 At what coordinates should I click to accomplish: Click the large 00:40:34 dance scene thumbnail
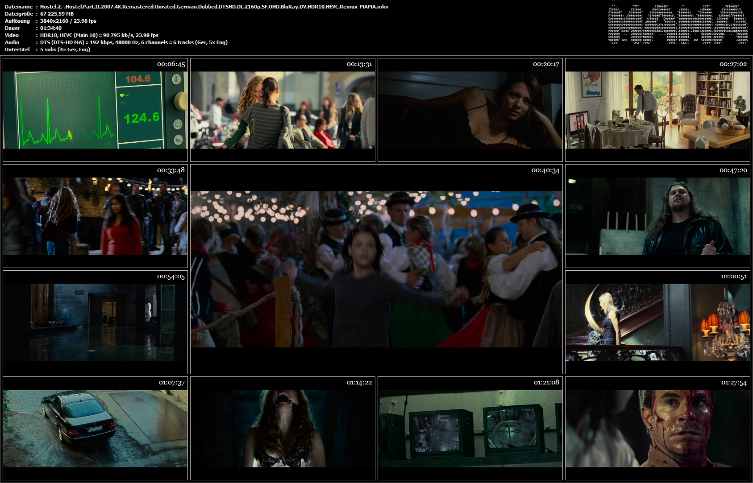pyautogui.click(x=376, y=269)
